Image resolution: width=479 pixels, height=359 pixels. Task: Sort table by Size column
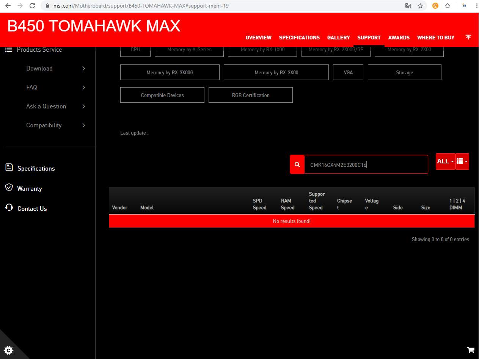(426, 207)
